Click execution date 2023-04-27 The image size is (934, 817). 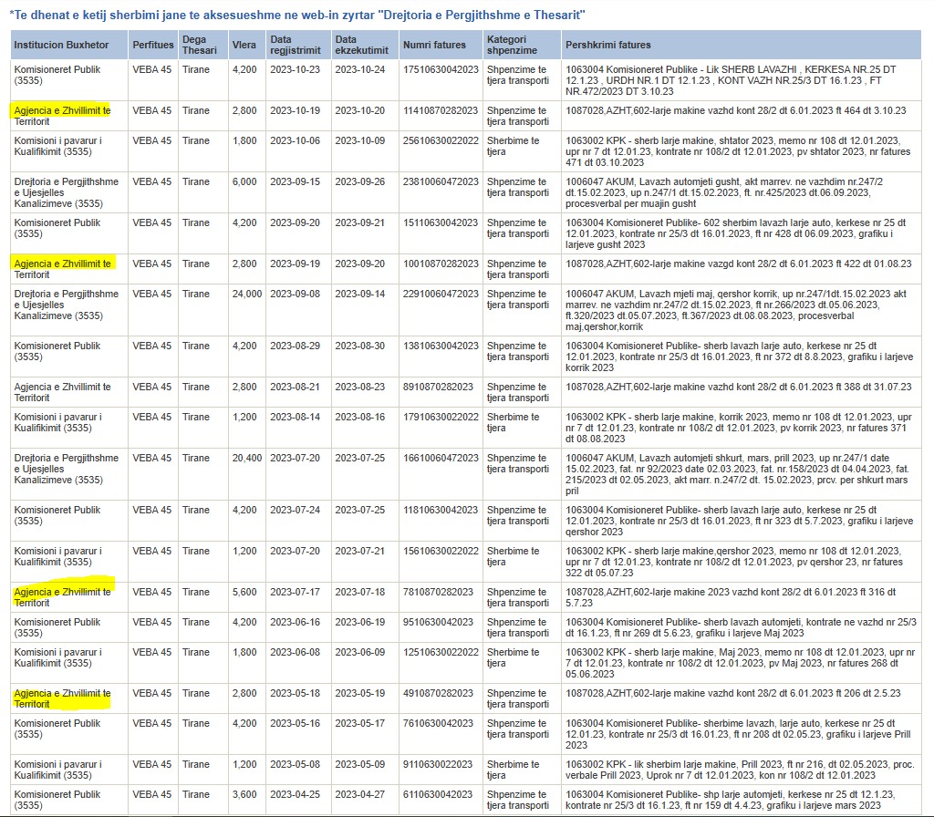point(359,795)
